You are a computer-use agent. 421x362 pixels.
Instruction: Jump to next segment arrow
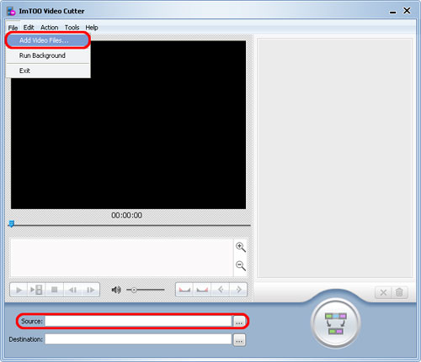coord(238,290)
